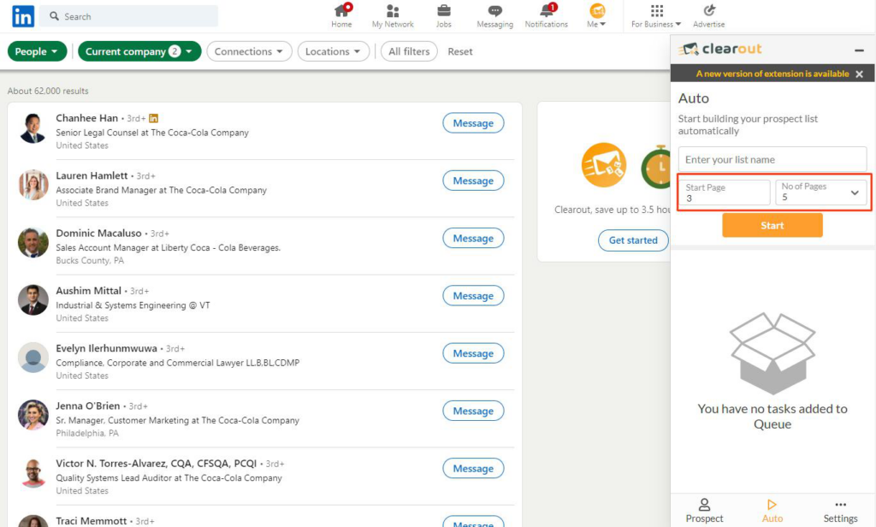Reset the search filters
876x527 pixels.
click(x=459, y=51)
